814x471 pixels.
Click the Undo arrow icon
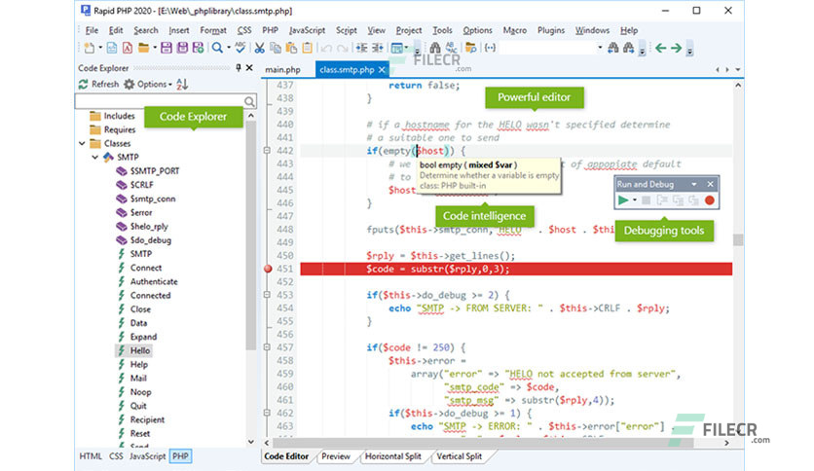pyautogui.click(x=326, y=49)
